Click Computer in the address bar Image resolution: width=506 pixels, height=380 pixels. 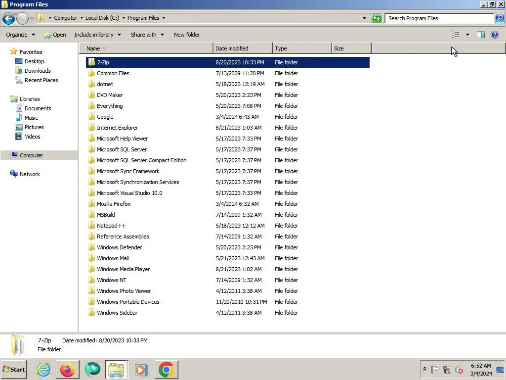(66, 18)
